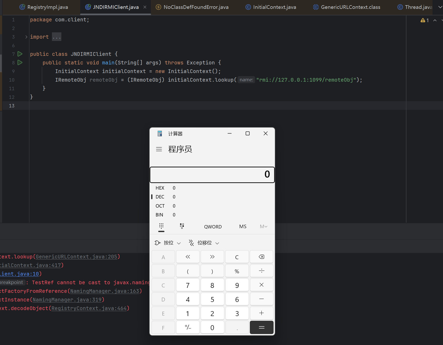Screen dimensions: 443x345
Task: Click digit 5 on calculator
Action: pyautogui.click(x=212, y=299)
